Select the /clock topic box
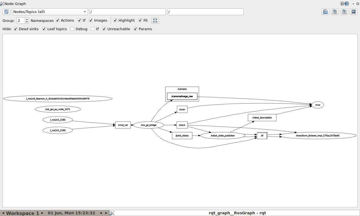 [x=182, y=125]
